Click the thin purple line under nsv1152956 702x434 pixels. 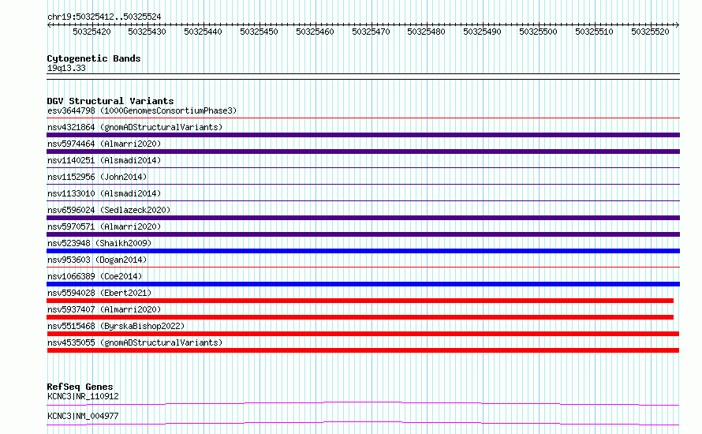363,185
